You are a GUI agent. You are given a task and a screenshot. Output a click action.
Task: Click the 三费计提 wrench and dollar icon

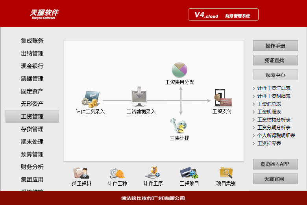[179, 125]
